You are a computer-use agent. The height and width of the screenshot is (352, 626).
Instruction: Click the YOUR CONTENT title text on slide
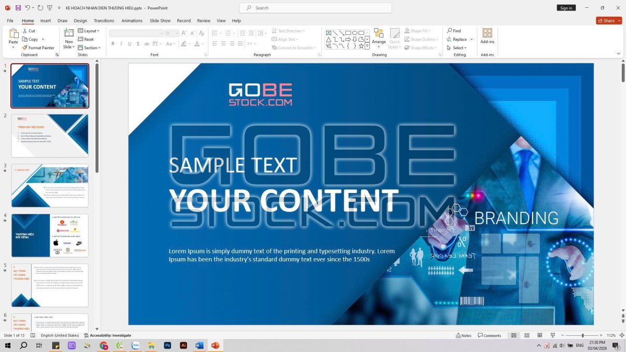pos(283,201)
